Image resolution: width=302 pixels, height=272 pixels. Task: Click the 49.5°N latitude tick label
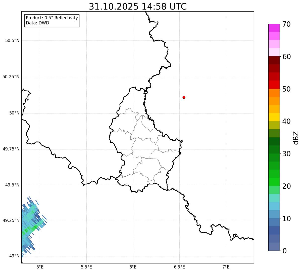tap(12, 185)
